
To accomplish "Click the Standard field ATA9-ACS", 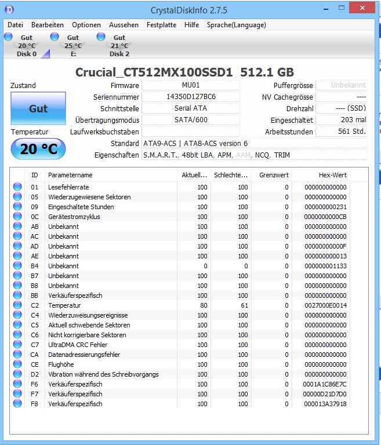I will (254, 143).
